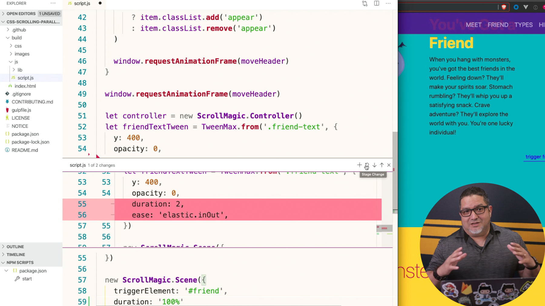Split the editor to the right

tap(377, 4)
